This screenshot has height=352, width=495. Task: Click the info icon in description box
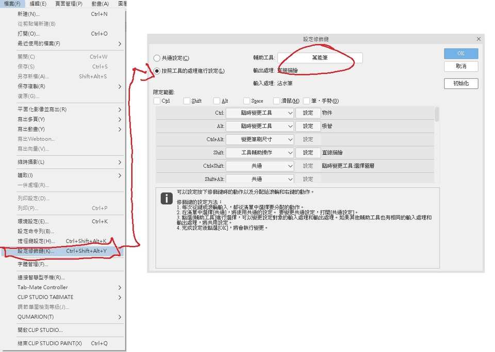(167, 198)
